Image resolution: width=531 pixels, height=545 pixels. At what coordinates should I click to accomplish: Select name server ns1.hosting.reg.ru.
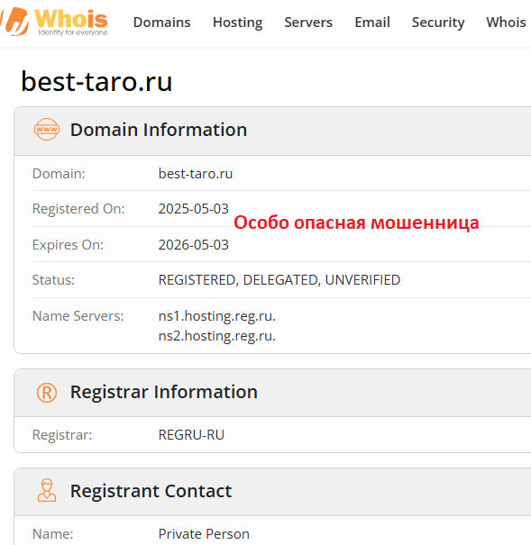coord(217,316)
